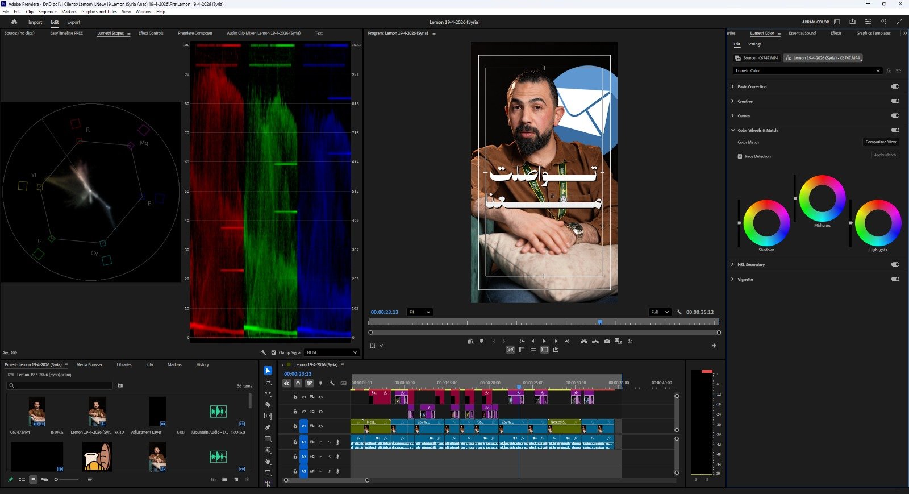Step forward one frame in Program Monitor
Image resolution: width=909 pixels, height=494 pixels.
(x=556, y=341)
